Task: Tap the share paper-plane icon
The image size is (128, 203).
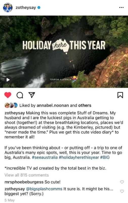Action: pos(32,95)
